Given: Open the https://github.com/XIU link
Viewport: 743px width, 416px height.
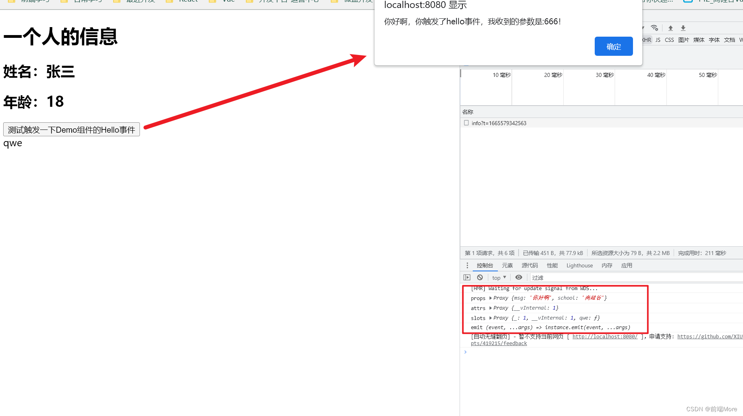Looking at the screenshot, I should point(710,337).
